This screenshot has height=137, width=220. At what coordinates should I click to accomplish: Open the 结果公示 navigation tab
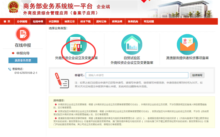point(69,21)
